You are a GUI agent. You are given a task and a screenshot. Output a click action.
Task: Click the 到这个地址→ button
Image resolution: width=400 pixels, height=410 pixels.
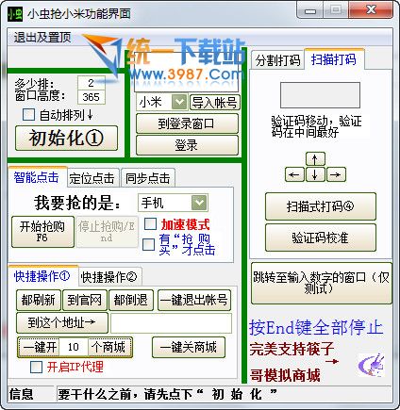click(62, 322)
